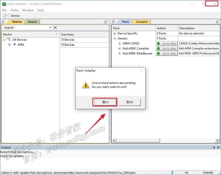Switch to the Devices tab

tap(17, 22)
